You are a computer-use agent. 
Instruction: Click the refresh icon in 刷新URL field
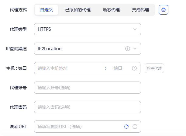coord(126,127)
